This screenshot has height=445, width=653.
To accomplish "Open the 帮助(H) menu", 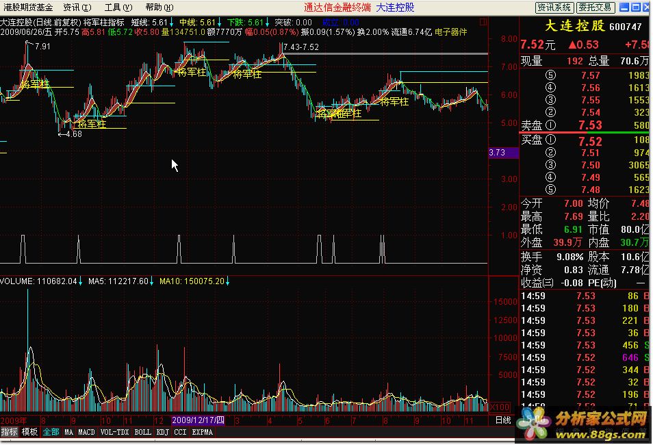I will pos(159,7).
